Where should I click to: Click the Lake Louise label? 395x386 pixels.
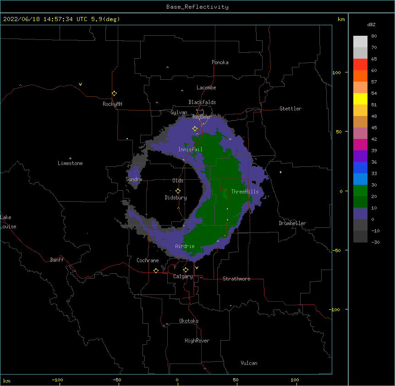pyautogui.click(x=8, y=222)
